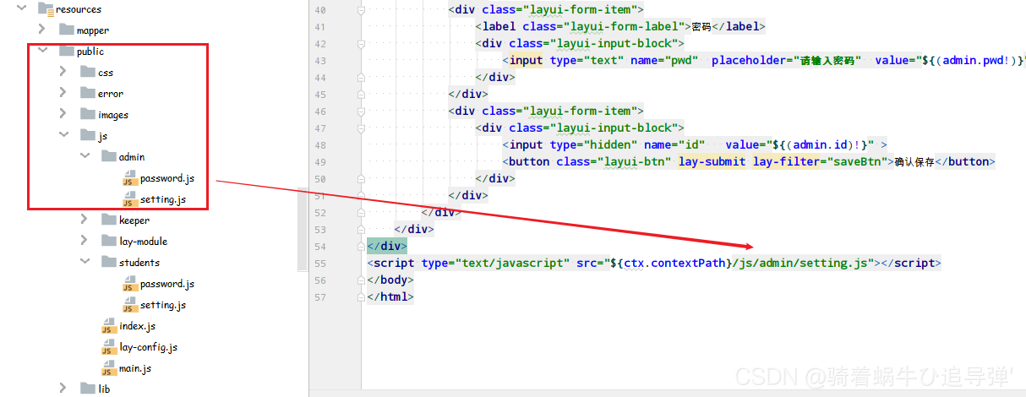Click the students folder icon

point(109,263)
